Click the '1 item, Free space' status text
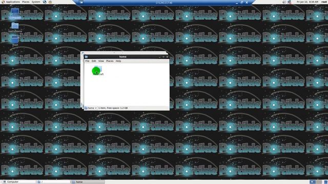 pos(113,108)
